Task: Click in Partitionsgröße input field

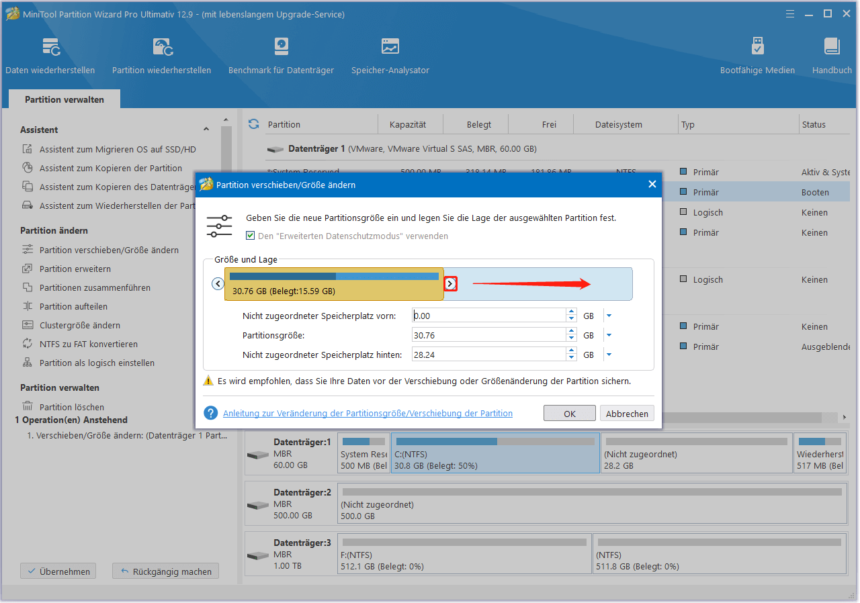Action: [x=489, y=335]
